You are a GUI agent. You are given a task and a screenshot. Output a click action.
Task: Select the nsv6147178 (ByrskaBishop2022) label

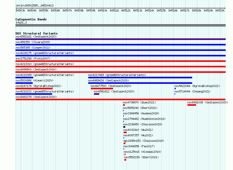[38, 86]
